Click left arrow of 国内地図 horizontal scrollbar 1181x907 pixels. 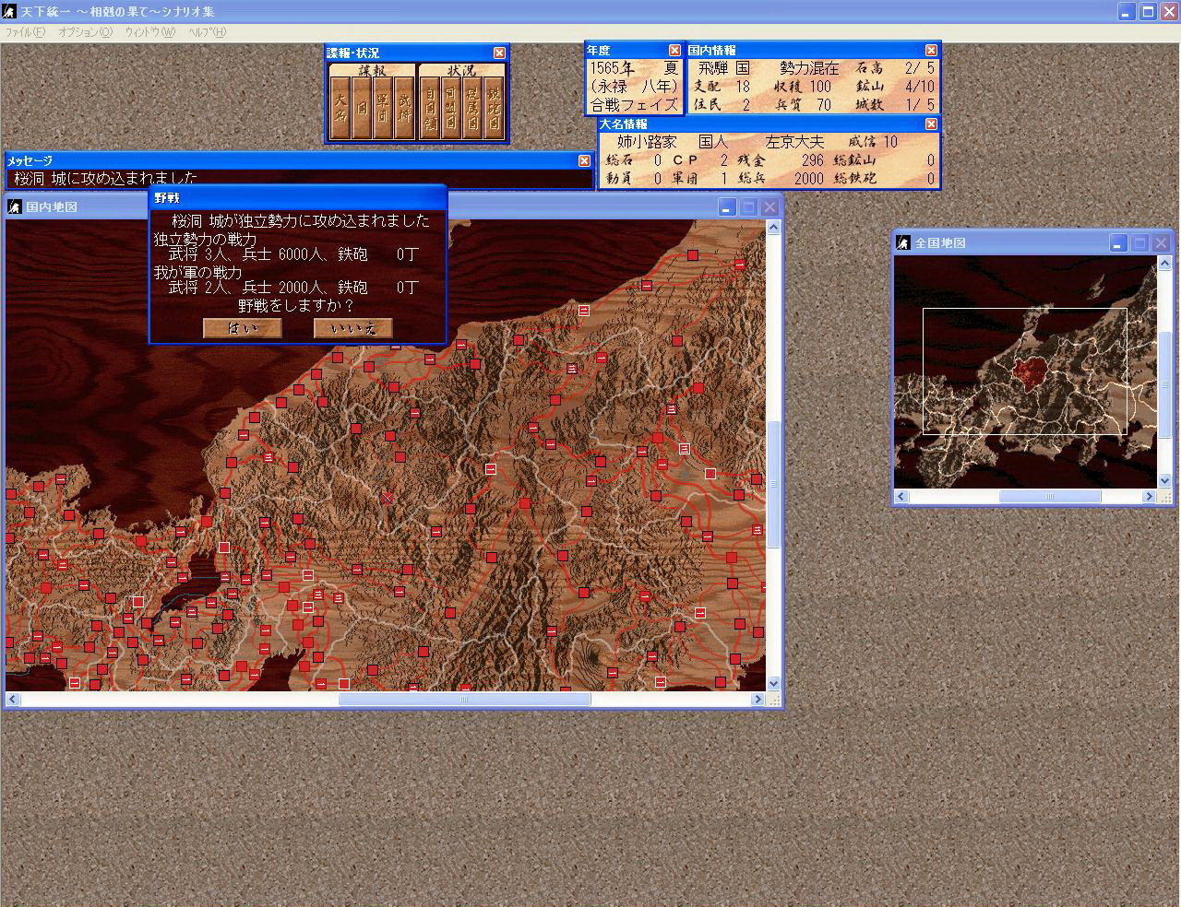pyautogui.click(x=13, y=699)
